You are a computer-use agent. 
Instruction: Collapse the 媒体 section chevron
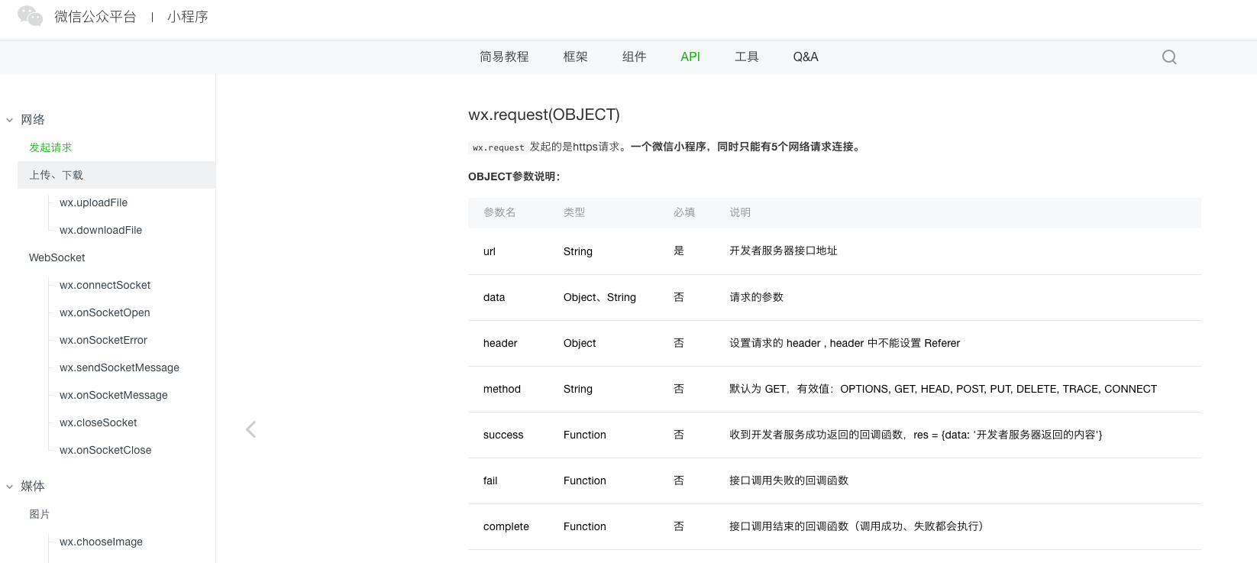coord(10,487)
